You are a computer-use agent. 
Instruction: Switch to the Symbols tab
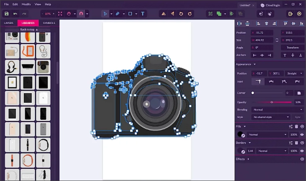[x=49, y=23]
